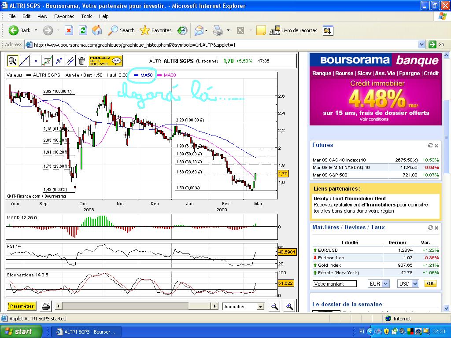Refresh the page with the green arrows icon

point(83,30)
